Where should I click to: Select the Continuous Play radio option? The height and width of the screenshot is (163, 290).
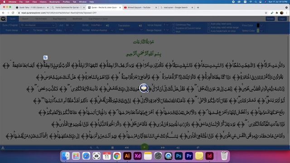coord(174,24)
